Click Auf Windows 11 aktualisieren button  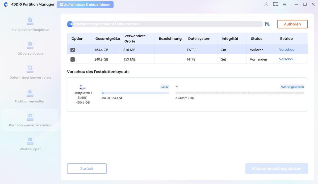click(x=85, y=5)
